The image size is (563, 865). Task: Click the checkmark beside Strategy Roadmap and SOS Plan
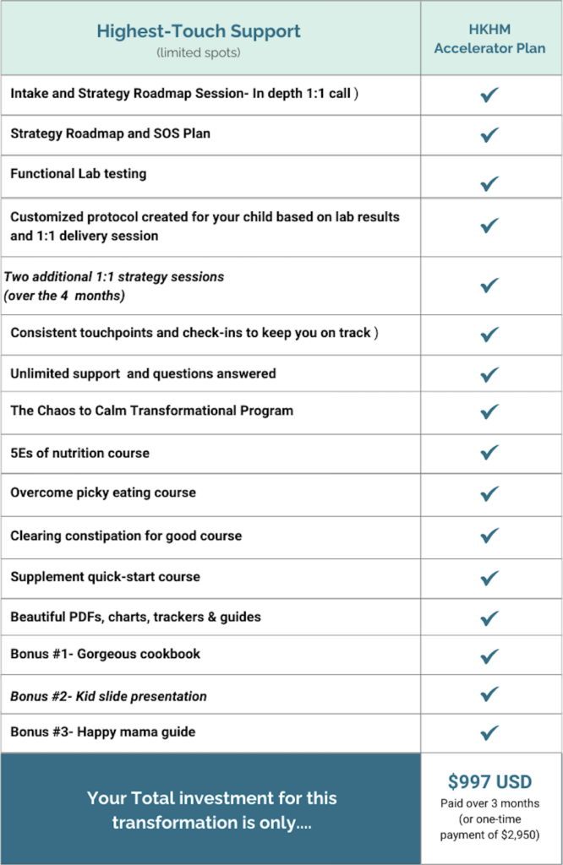(489, 135)
